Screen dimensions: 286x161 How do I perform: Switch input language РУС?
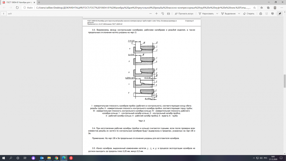[x=266, y=158]
